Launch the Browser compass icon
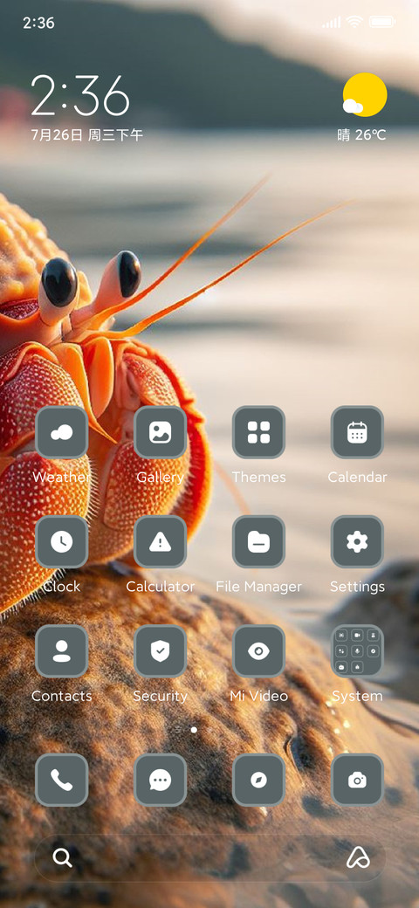The height and width of the screenshot is (908, 419). click(x=258, y=780)
